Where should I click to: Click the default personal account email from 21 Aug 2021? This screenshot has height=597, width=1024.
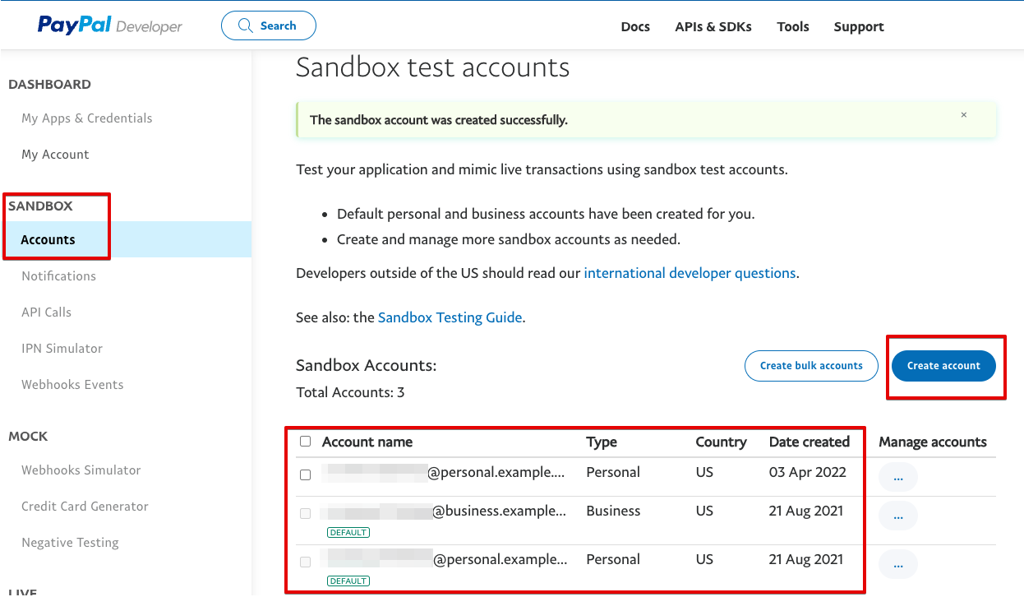[444, 559]
